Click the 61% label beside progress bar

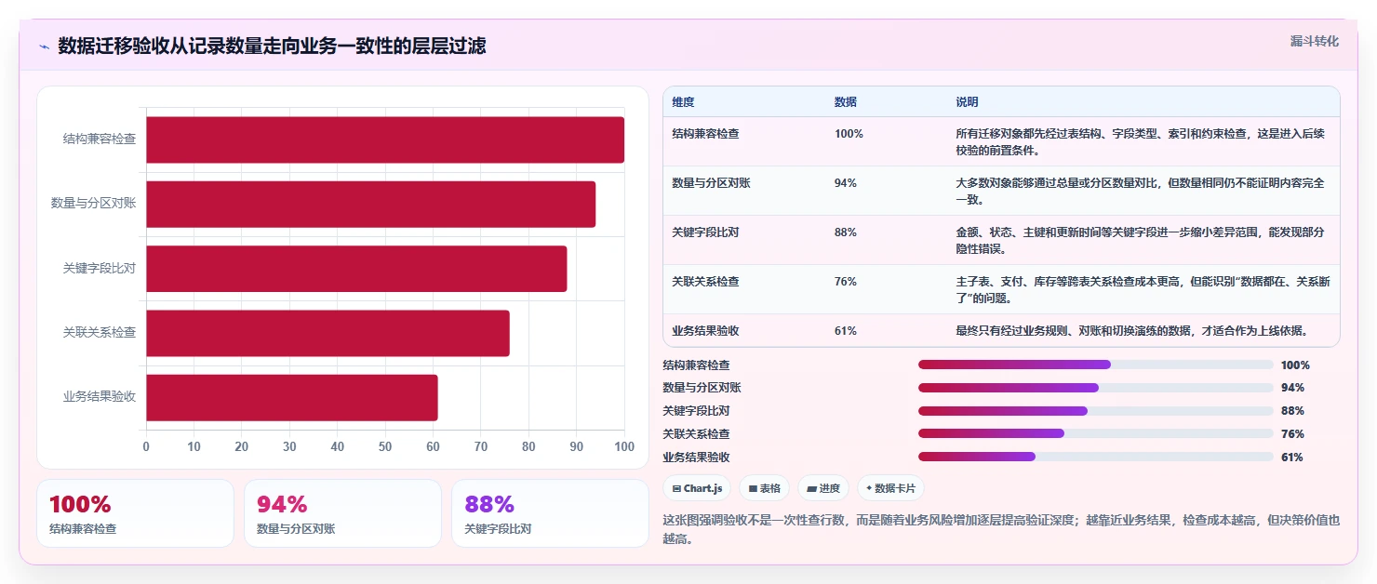tap(1292, 458)
